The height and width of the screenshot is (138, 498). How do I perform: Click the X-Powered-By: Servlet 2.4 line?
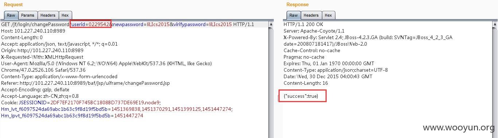point(368,38)
